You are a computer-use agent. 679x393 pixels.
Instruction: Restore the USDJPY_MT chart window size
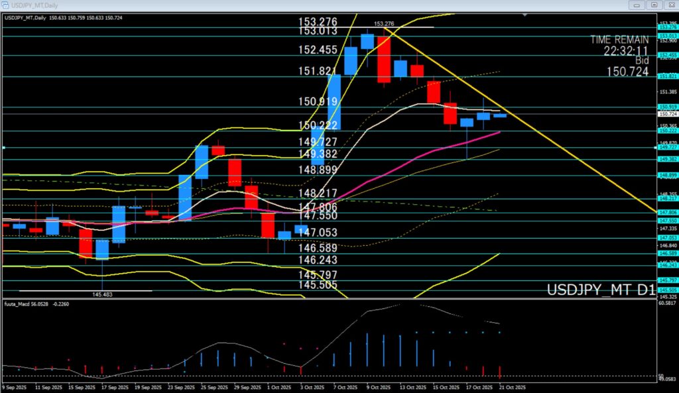[x=654, y=5]
